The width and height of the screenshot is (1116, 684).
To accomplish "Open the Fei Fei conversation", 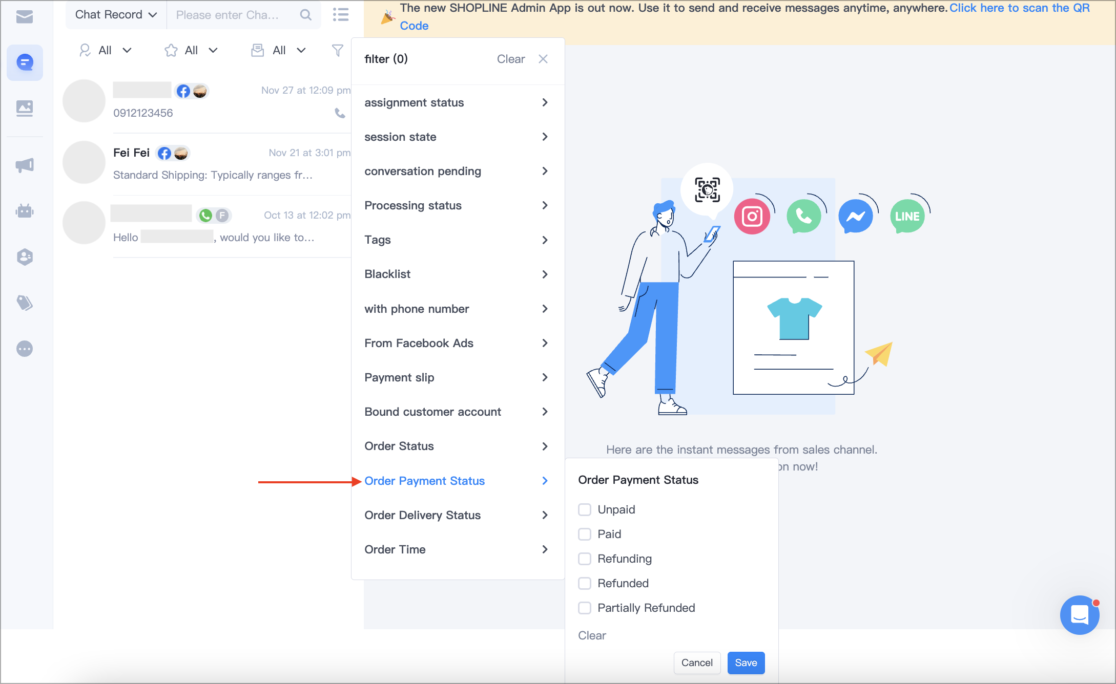I will (206, 164).
